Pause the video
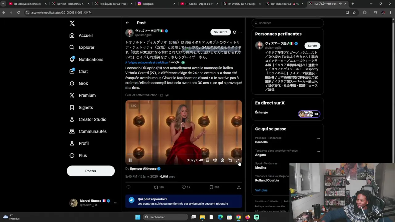The width and height of the screenshot is (395, 222). [x=130, y=160]
